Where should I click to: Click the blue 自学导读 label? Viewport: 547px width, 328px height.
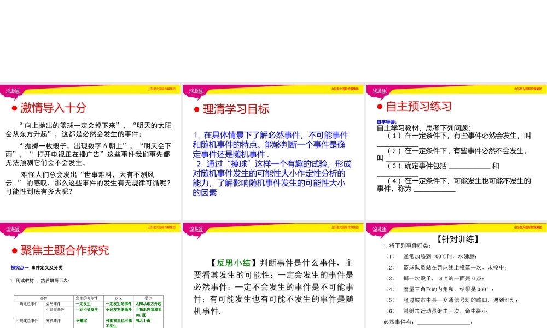[386, 121]
